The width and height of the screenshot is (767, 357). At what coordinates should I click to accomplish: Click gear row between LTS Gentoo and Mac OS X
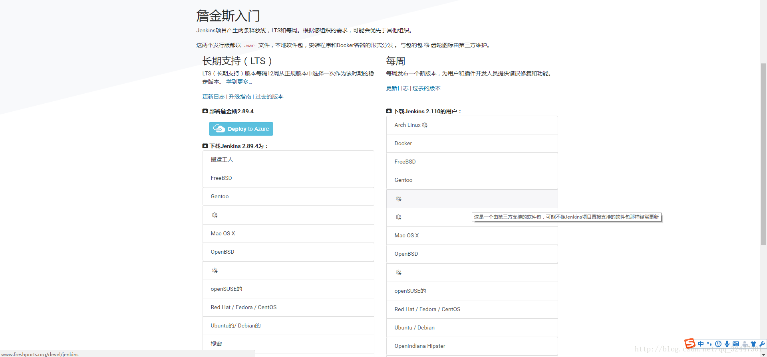click(288, 215)
